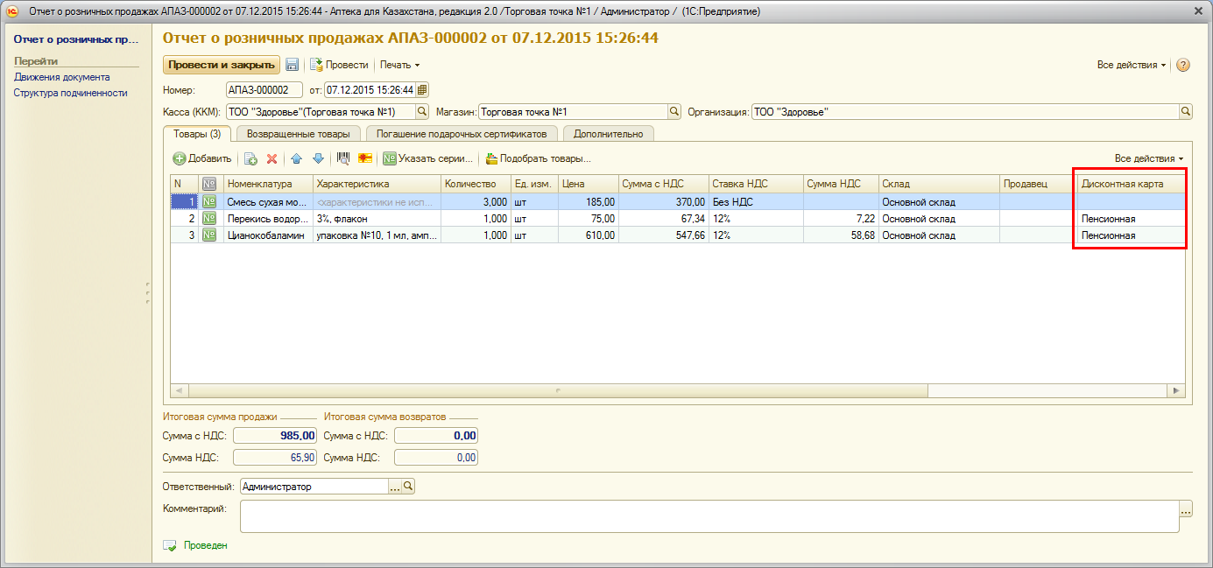Switch to the Возвращенные товары tab
Screen dimensions: 1213x568
click(299, 134)
